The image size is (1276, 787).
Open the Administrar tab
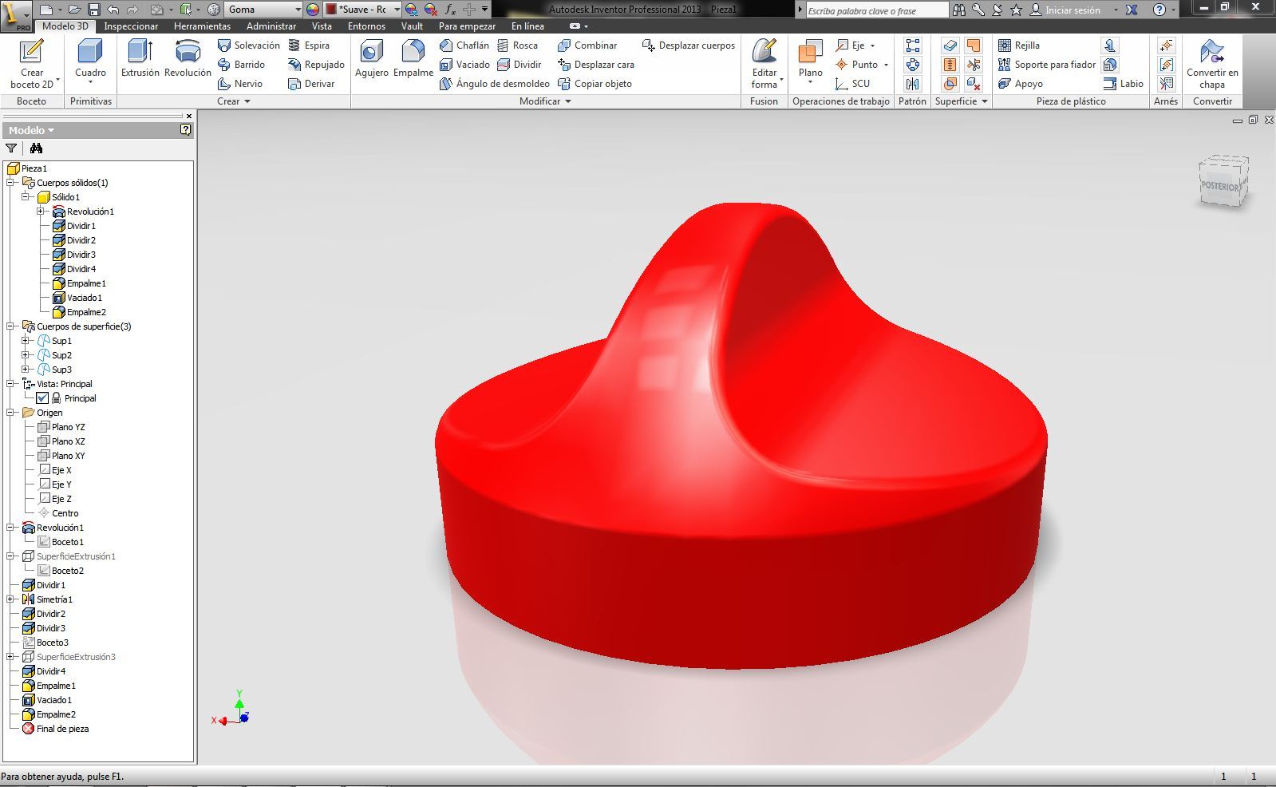coord(271,26)
